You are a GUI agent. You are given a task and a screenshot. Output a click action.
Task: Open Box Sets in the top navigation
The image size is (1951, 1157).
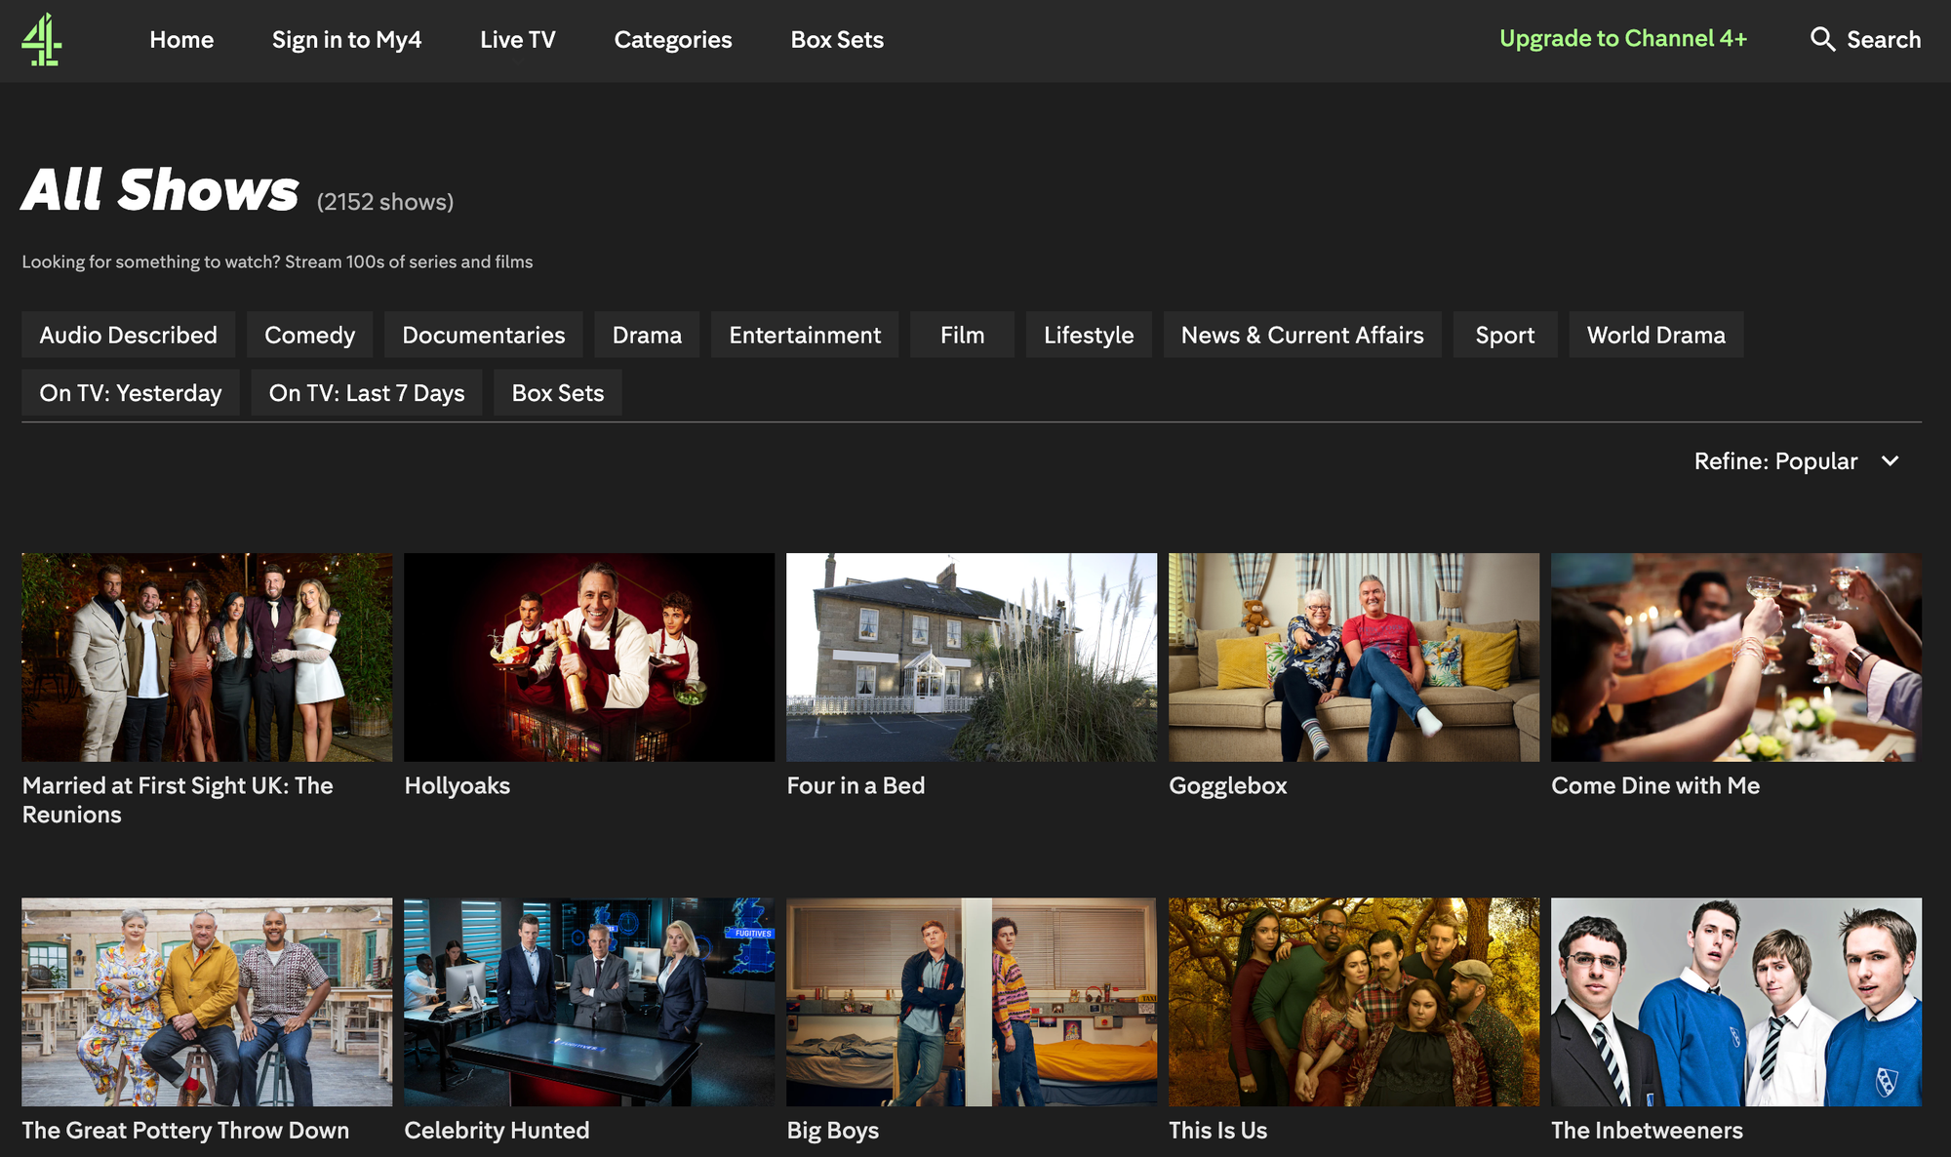coord(837,39)
